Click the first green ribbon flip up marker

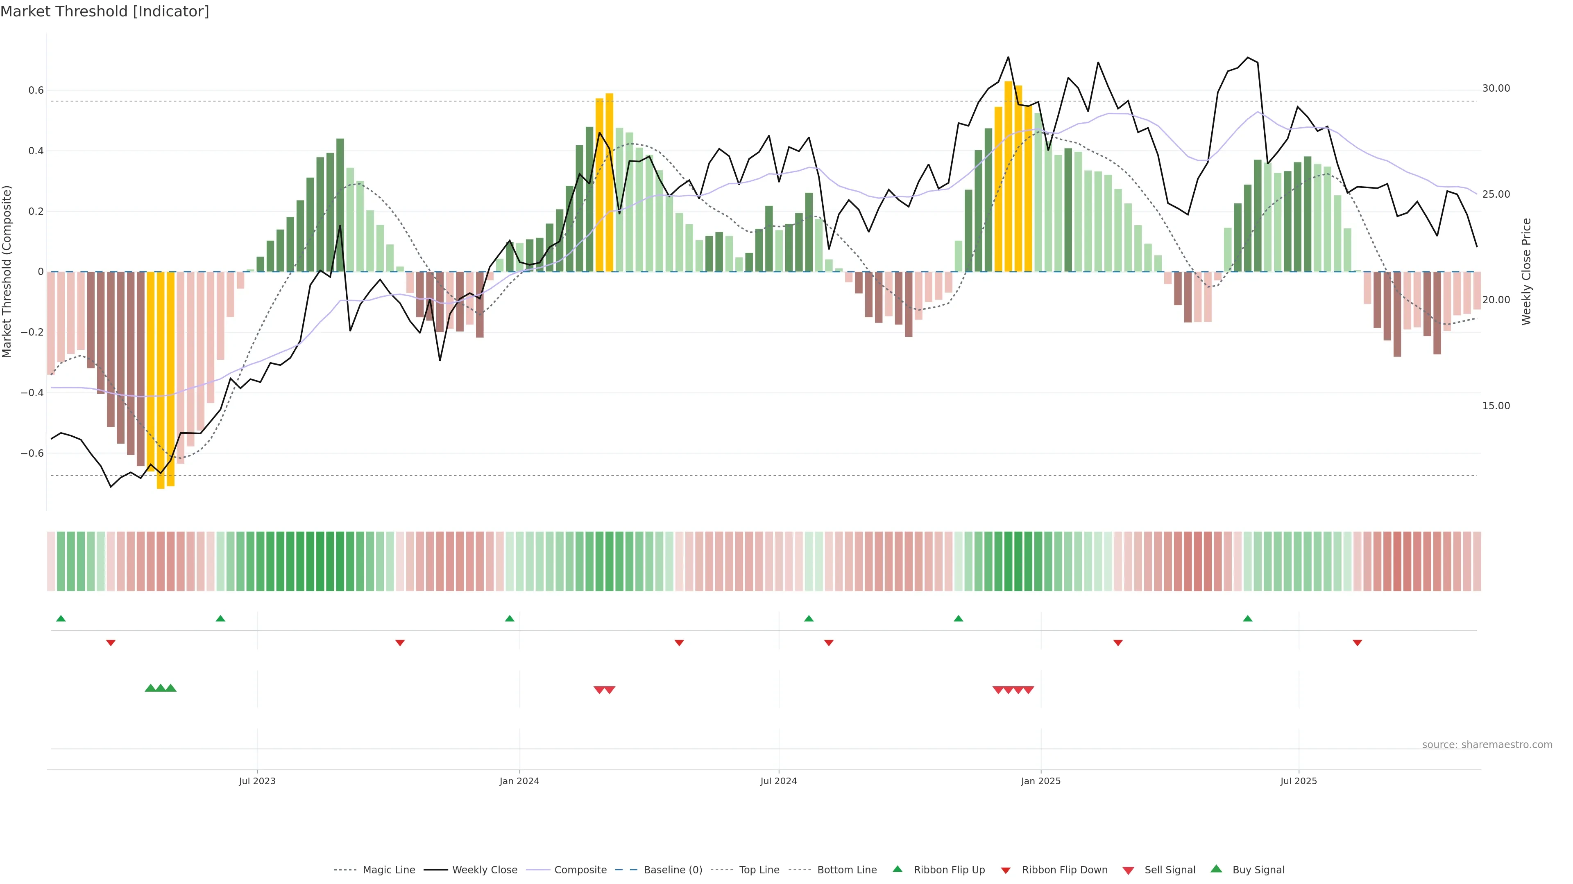click(61, 619)
